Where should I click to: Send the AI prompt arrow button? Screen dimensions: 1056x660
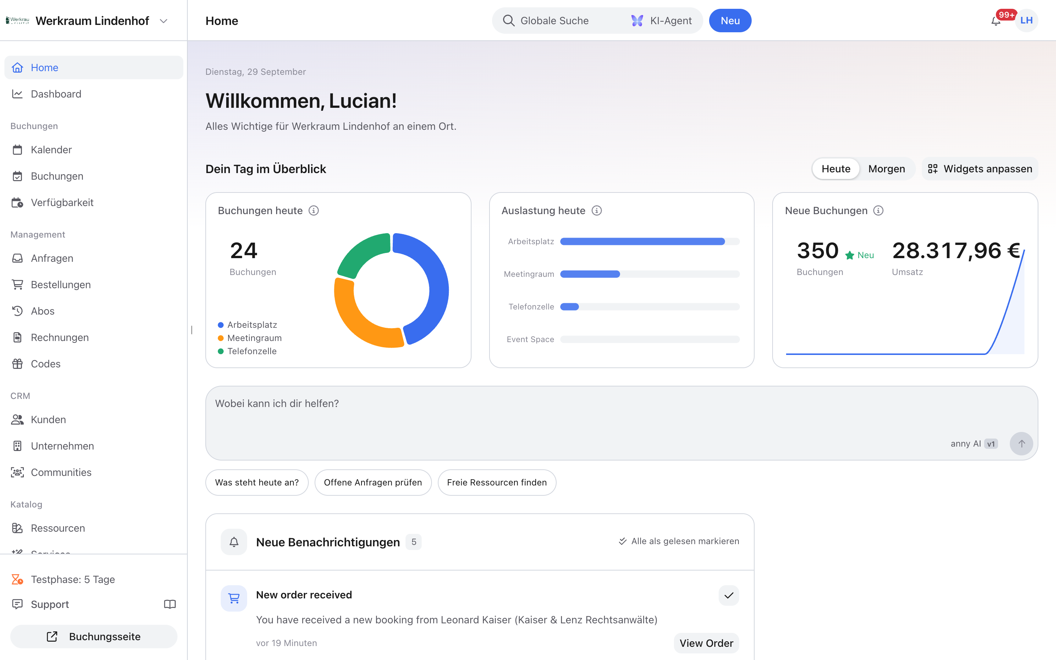pyautogui.click(x=1021, y=444)
